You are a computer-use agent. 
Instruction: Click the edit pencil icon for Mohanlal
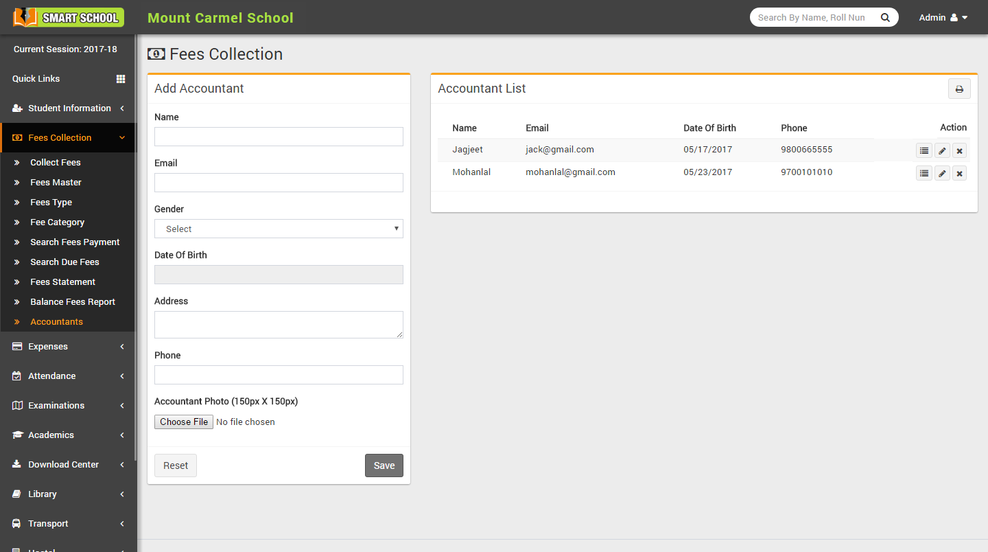(x=942, y=173)
